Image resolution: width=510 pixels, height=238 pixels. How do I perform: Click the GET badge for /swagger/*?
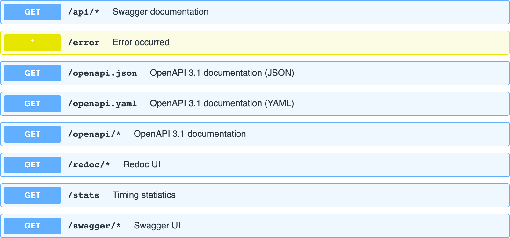33,226
